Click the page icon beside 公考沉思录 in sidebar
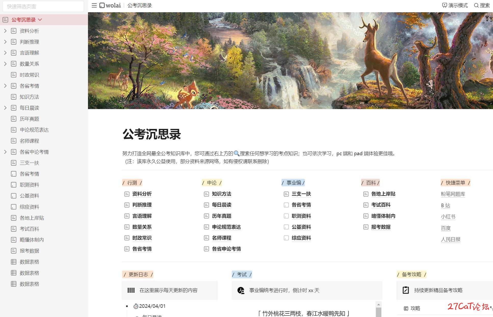493x317 pixels. coord(5,20)
